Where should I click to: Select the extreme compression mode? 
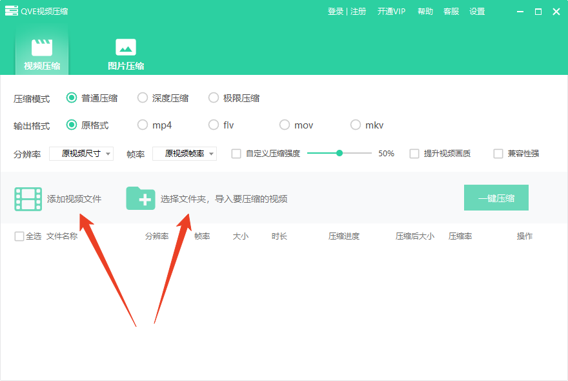click(x=214, y=98)
